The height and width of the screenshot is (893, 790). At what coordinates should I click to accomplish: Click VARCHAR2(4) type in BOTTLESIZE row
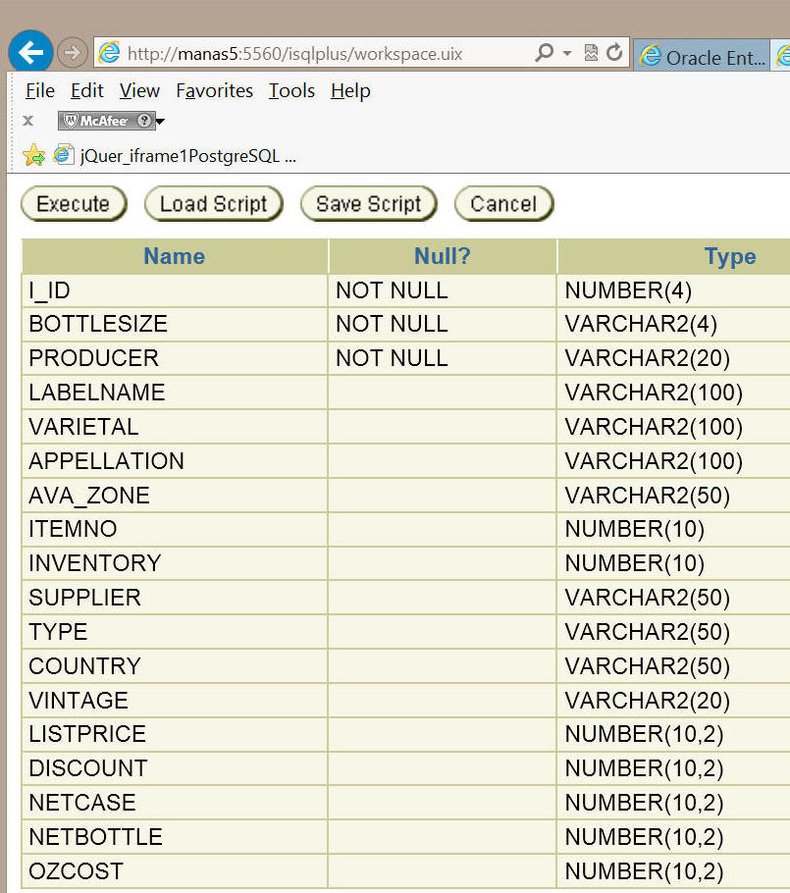tap(641, 324)
